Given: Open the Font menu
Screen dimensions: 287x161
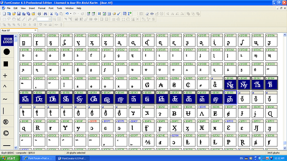Looking at the screenshot, I should (51, 8).
